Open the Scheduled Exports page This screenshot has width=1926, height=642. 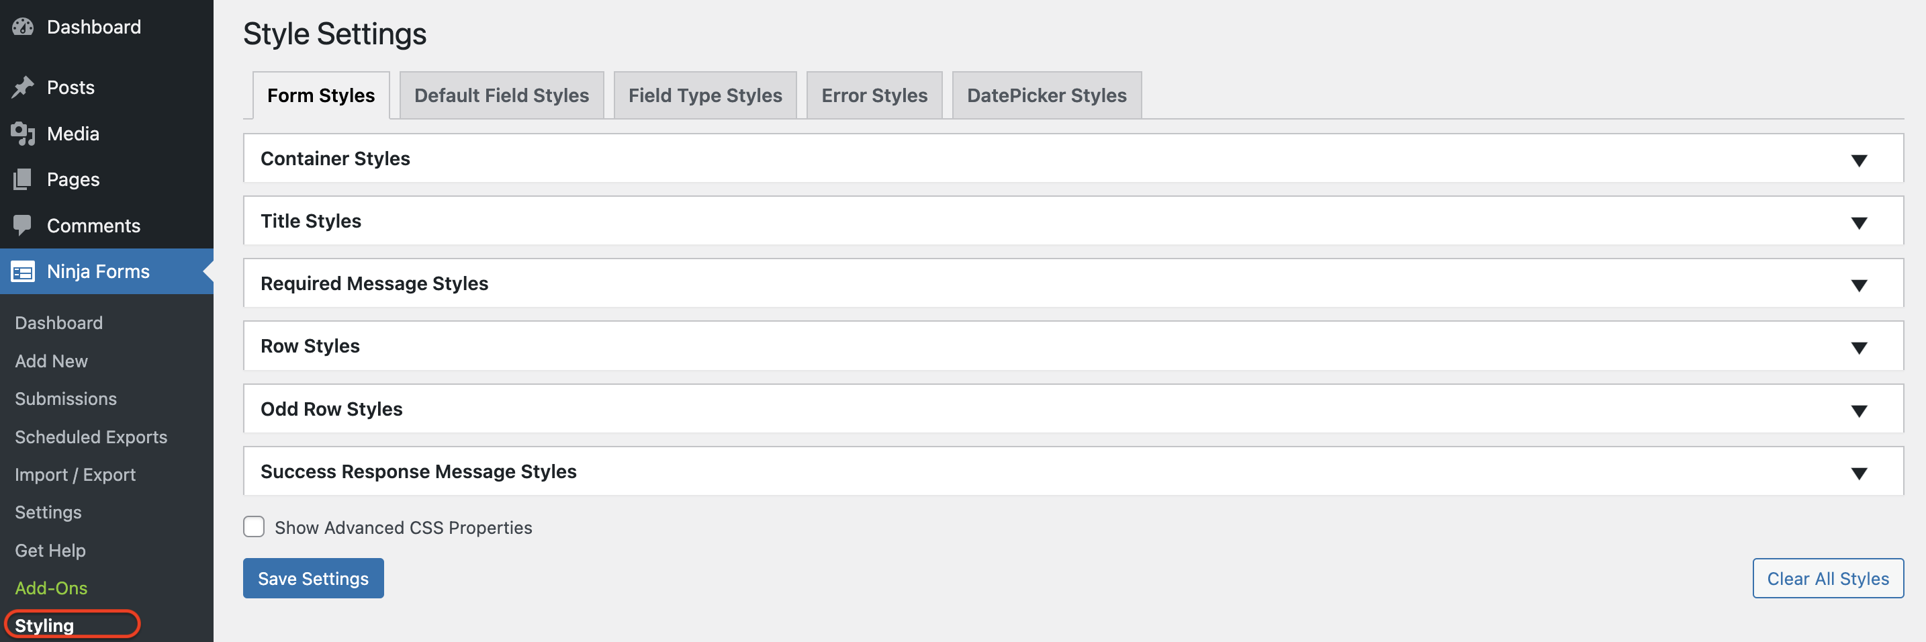[91, 437]
